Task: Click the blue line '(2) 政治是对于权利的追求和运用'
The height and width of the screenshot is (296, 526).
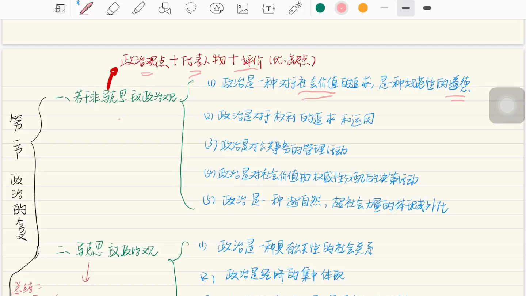Action: coord(289,118)
